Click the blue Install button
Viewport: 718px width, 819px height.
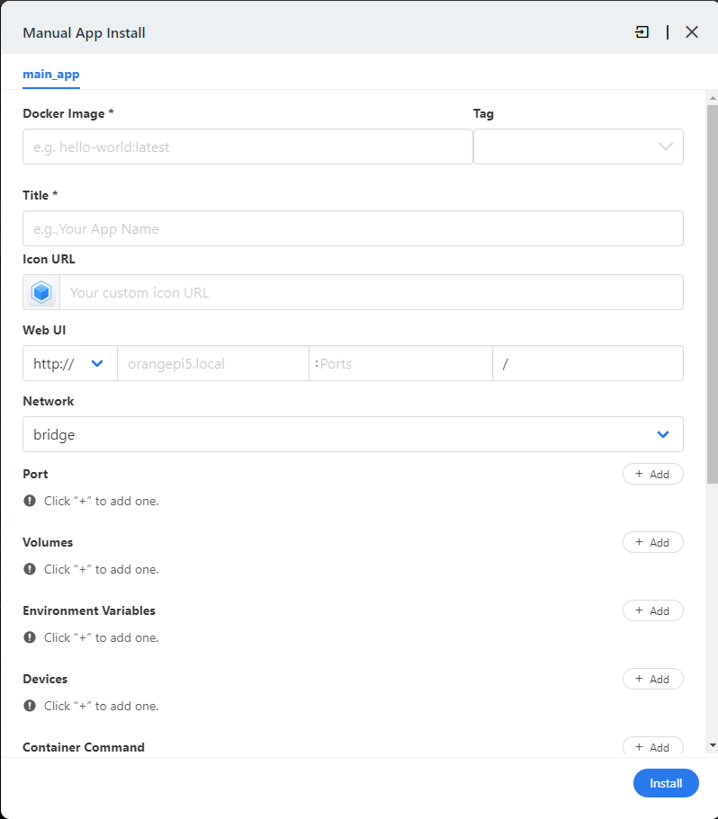point(666,783)
